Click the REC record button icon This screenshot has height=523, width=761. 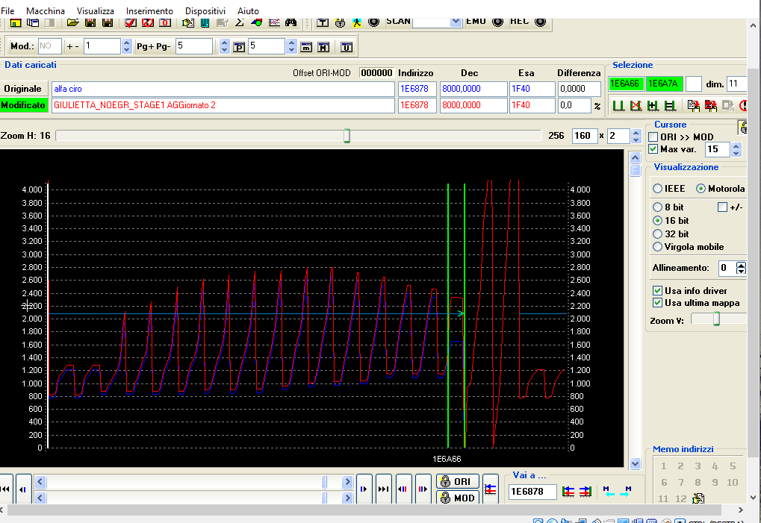pos(541,22)
